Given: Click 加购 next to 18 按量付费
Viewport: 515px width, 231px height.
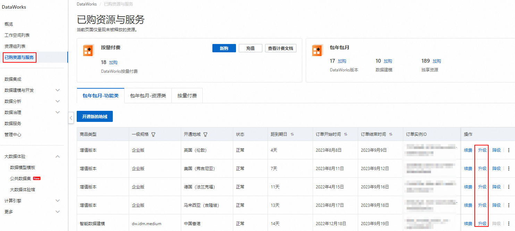Looking at the screenshot, I should [x=113, y=62].
